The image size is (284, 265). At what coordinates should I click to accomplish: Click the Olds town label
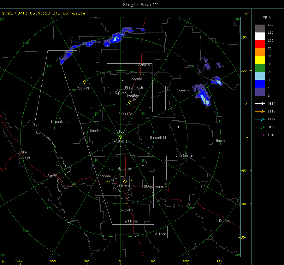click(x=120, y=131)
